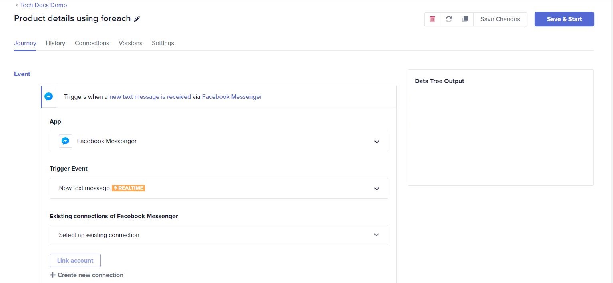The height and width of the screenshot is (283, 613).
Task: Click the refresh arrows icon
Action: pyautogui.click(x=448, y=19)
